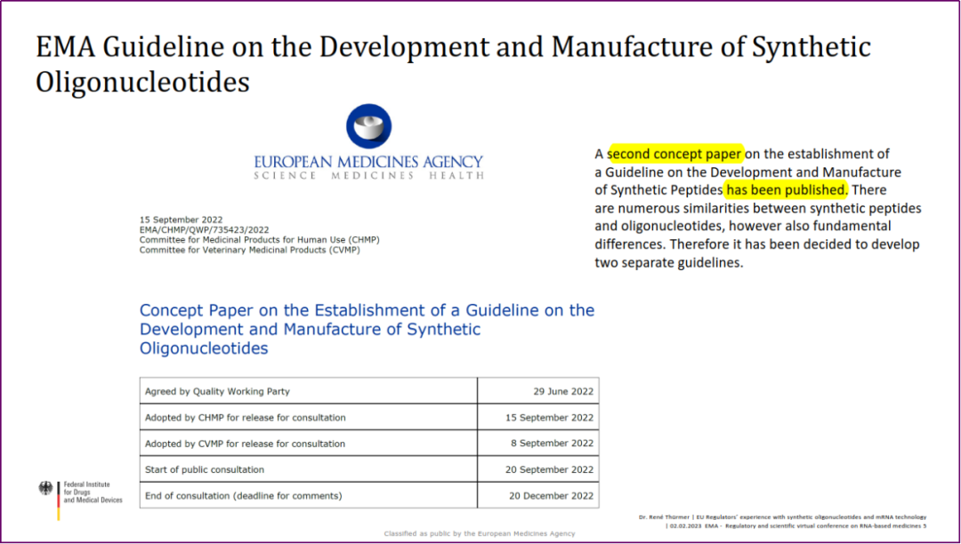Click the '20 September 2022' date cell

[538, 469]
